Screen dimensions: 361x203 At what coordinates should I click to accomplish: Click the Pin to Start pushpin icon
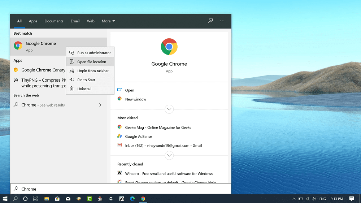pos(72,80)
